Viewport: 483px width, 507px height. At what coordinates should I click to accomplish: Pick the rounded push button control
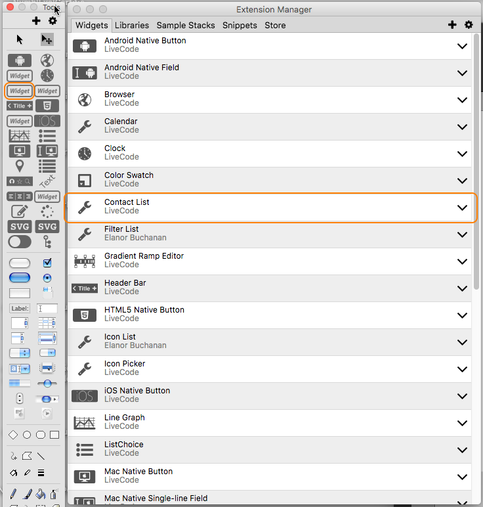point(20,263)
